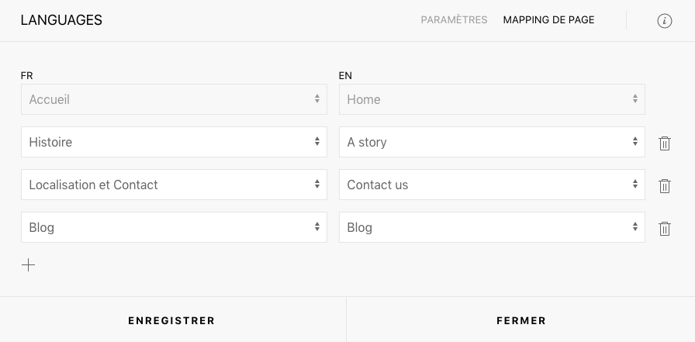The height and width of the screenshot is (342, 695).
Task: Save changes with Enregistrer button
Action: [171, 320]
